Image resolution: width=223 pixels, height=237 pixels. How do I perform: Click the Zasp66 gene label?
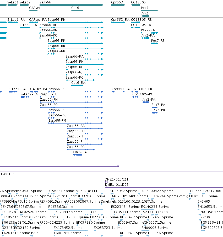pyautogui.click(x=45, y=2)
